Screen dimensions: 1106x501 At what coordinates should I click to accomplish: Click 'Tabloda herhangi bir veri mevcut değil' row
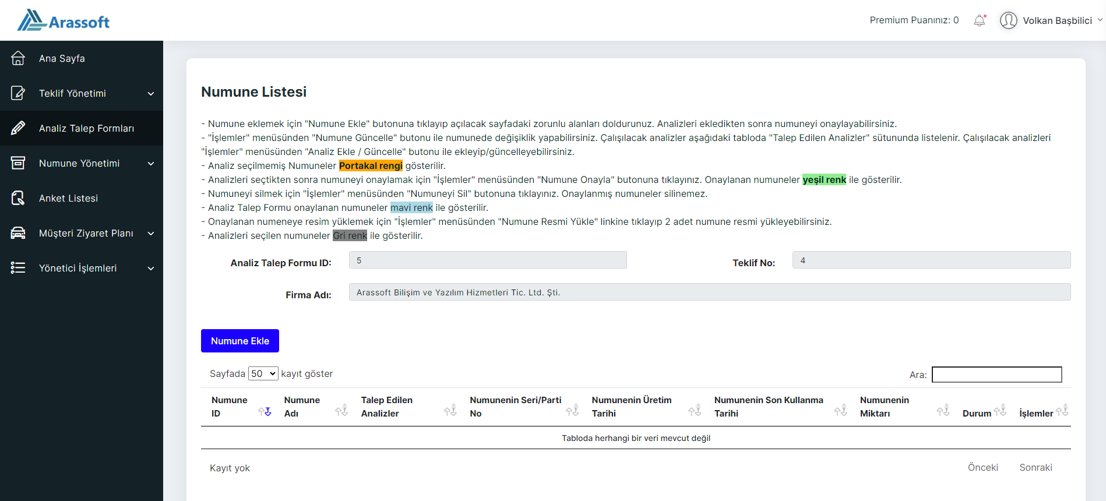point(636,438)
